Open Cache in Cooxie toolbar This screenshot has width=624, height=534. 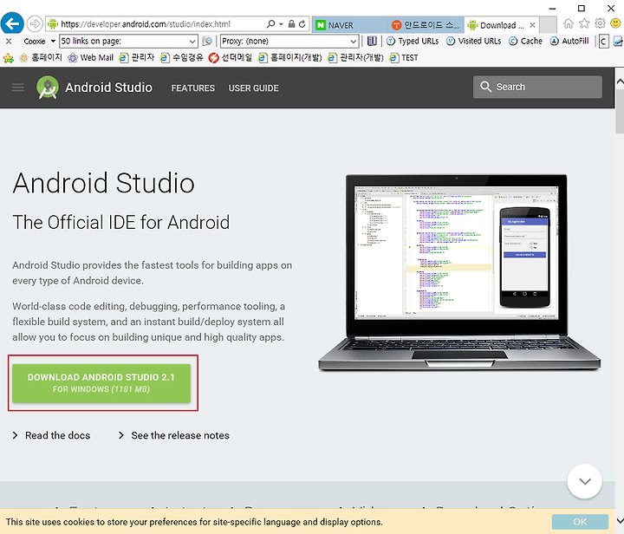pyautogui.click(x=525, y=41)
